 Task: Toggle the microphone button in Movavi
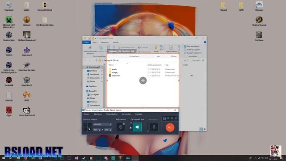click(154, 127)
